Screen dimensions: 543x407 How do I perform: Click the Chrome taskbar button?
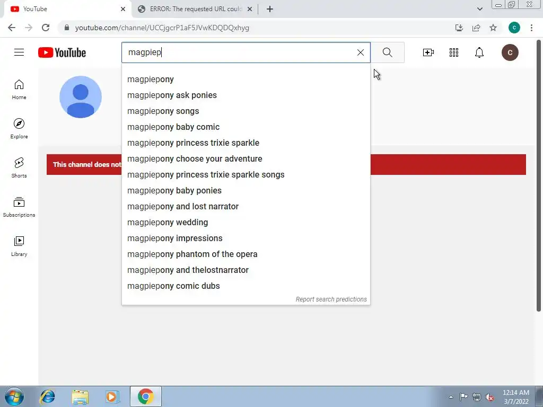coord(146,396)
